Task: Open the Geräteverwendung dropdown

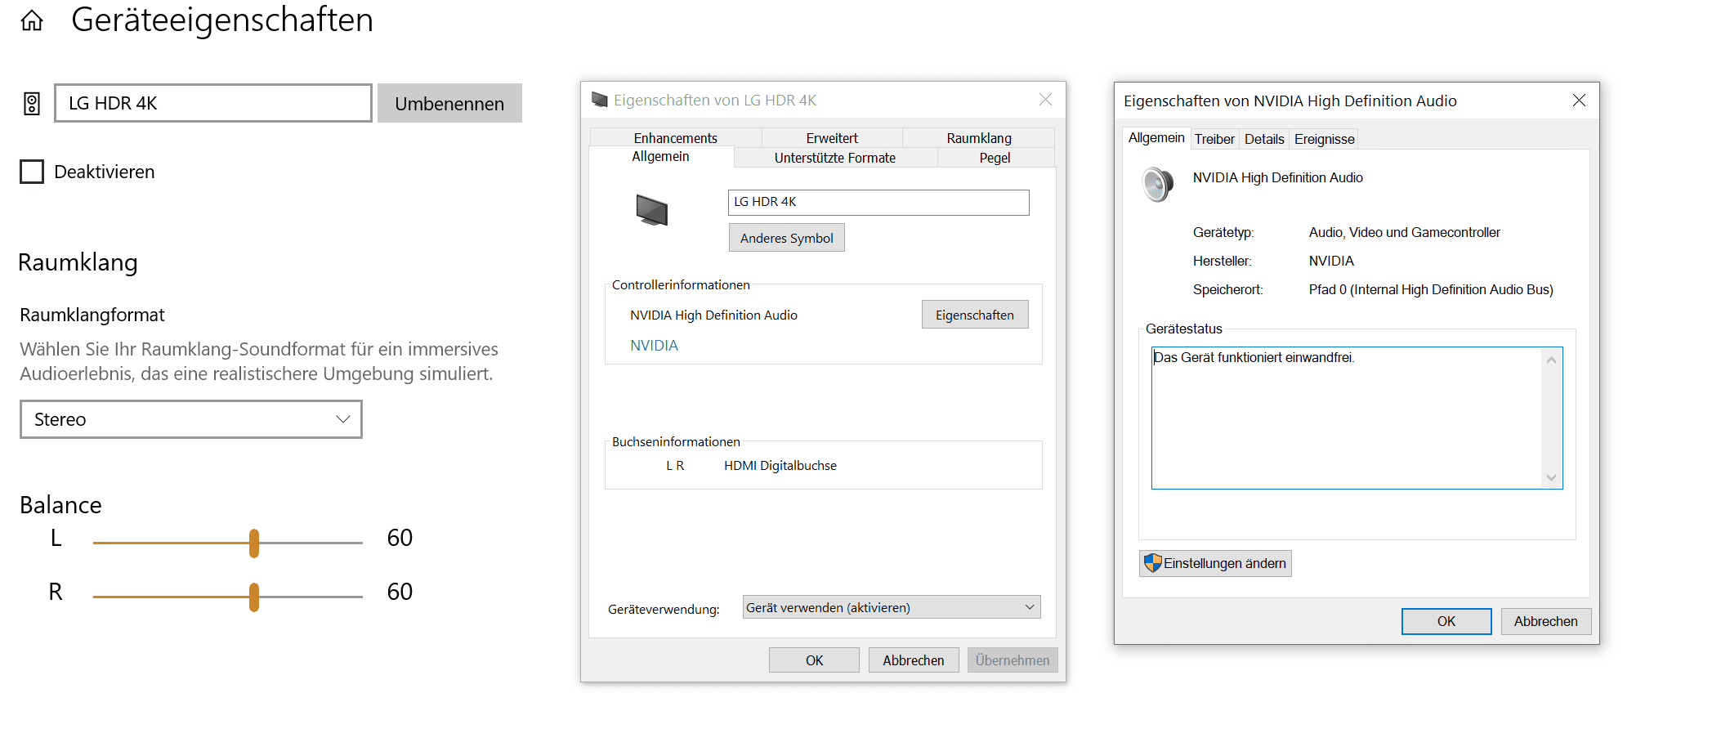Action: click(x=892, y=607)
